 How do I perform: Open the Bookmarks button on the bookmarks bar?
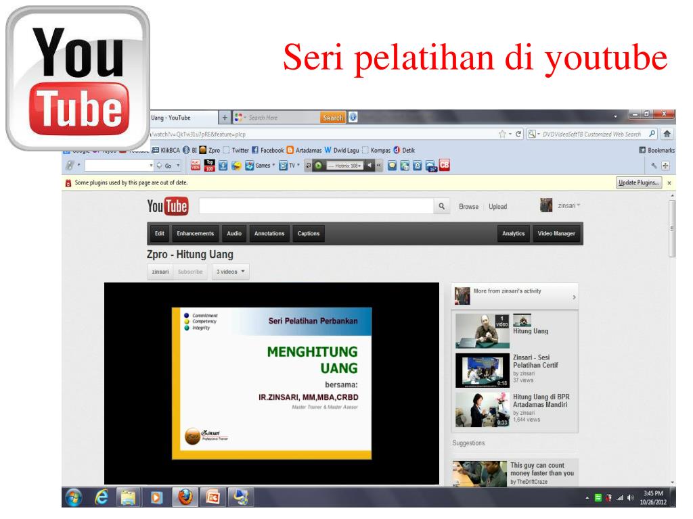[x=656, y=150]
